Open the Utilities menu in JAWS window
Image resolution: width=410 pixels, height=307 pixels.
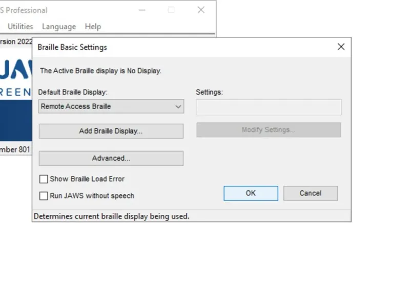coord(20,27)
